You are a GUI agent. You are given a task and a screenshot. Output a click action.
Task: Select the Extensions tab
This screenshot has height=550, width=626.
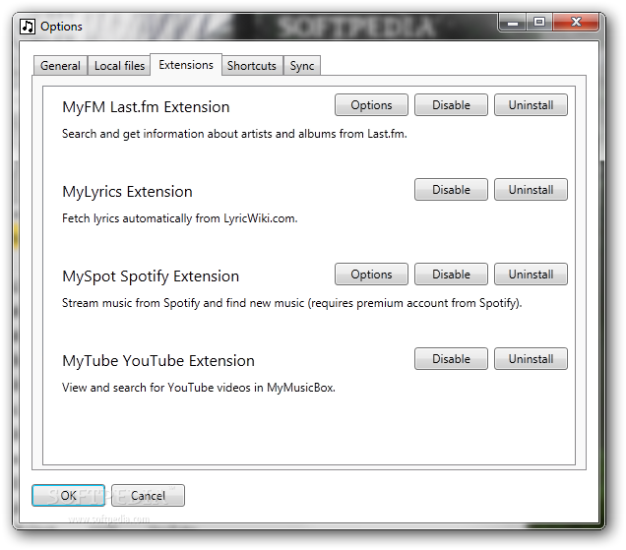click(186, 65)
